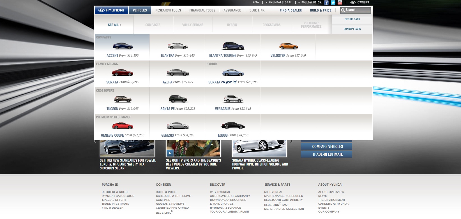
Task: Open Hyundai's Facebook page icon
Action: point(326,3)
